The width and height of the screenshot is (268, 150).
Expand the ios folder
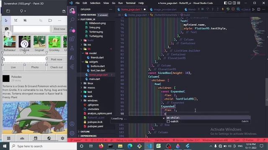[89, 45]
